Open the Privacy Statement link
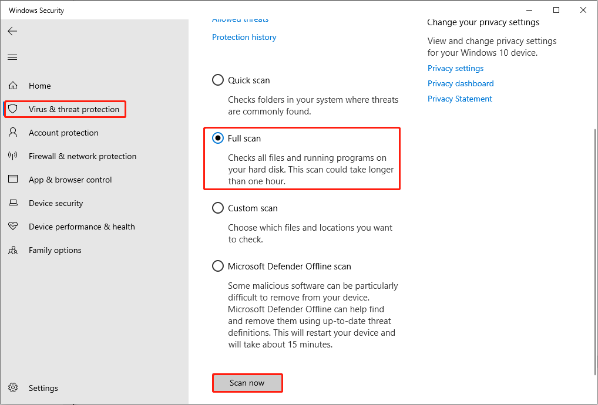 (x=460, y=99)
